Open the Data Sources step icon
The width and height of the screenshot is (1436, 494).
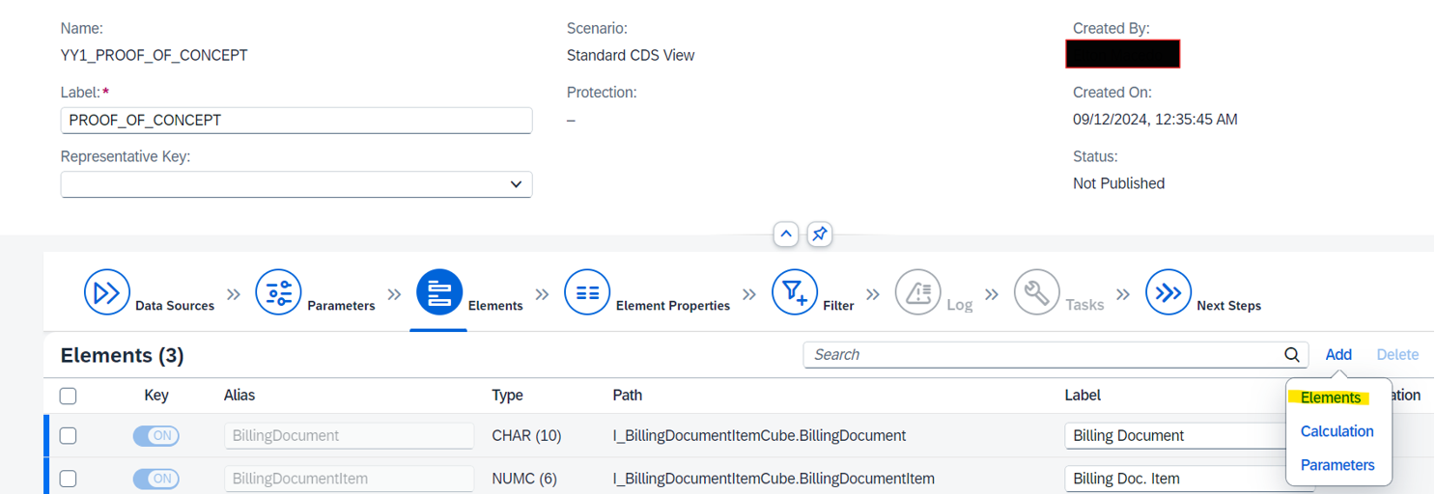[x=107, y=292]
